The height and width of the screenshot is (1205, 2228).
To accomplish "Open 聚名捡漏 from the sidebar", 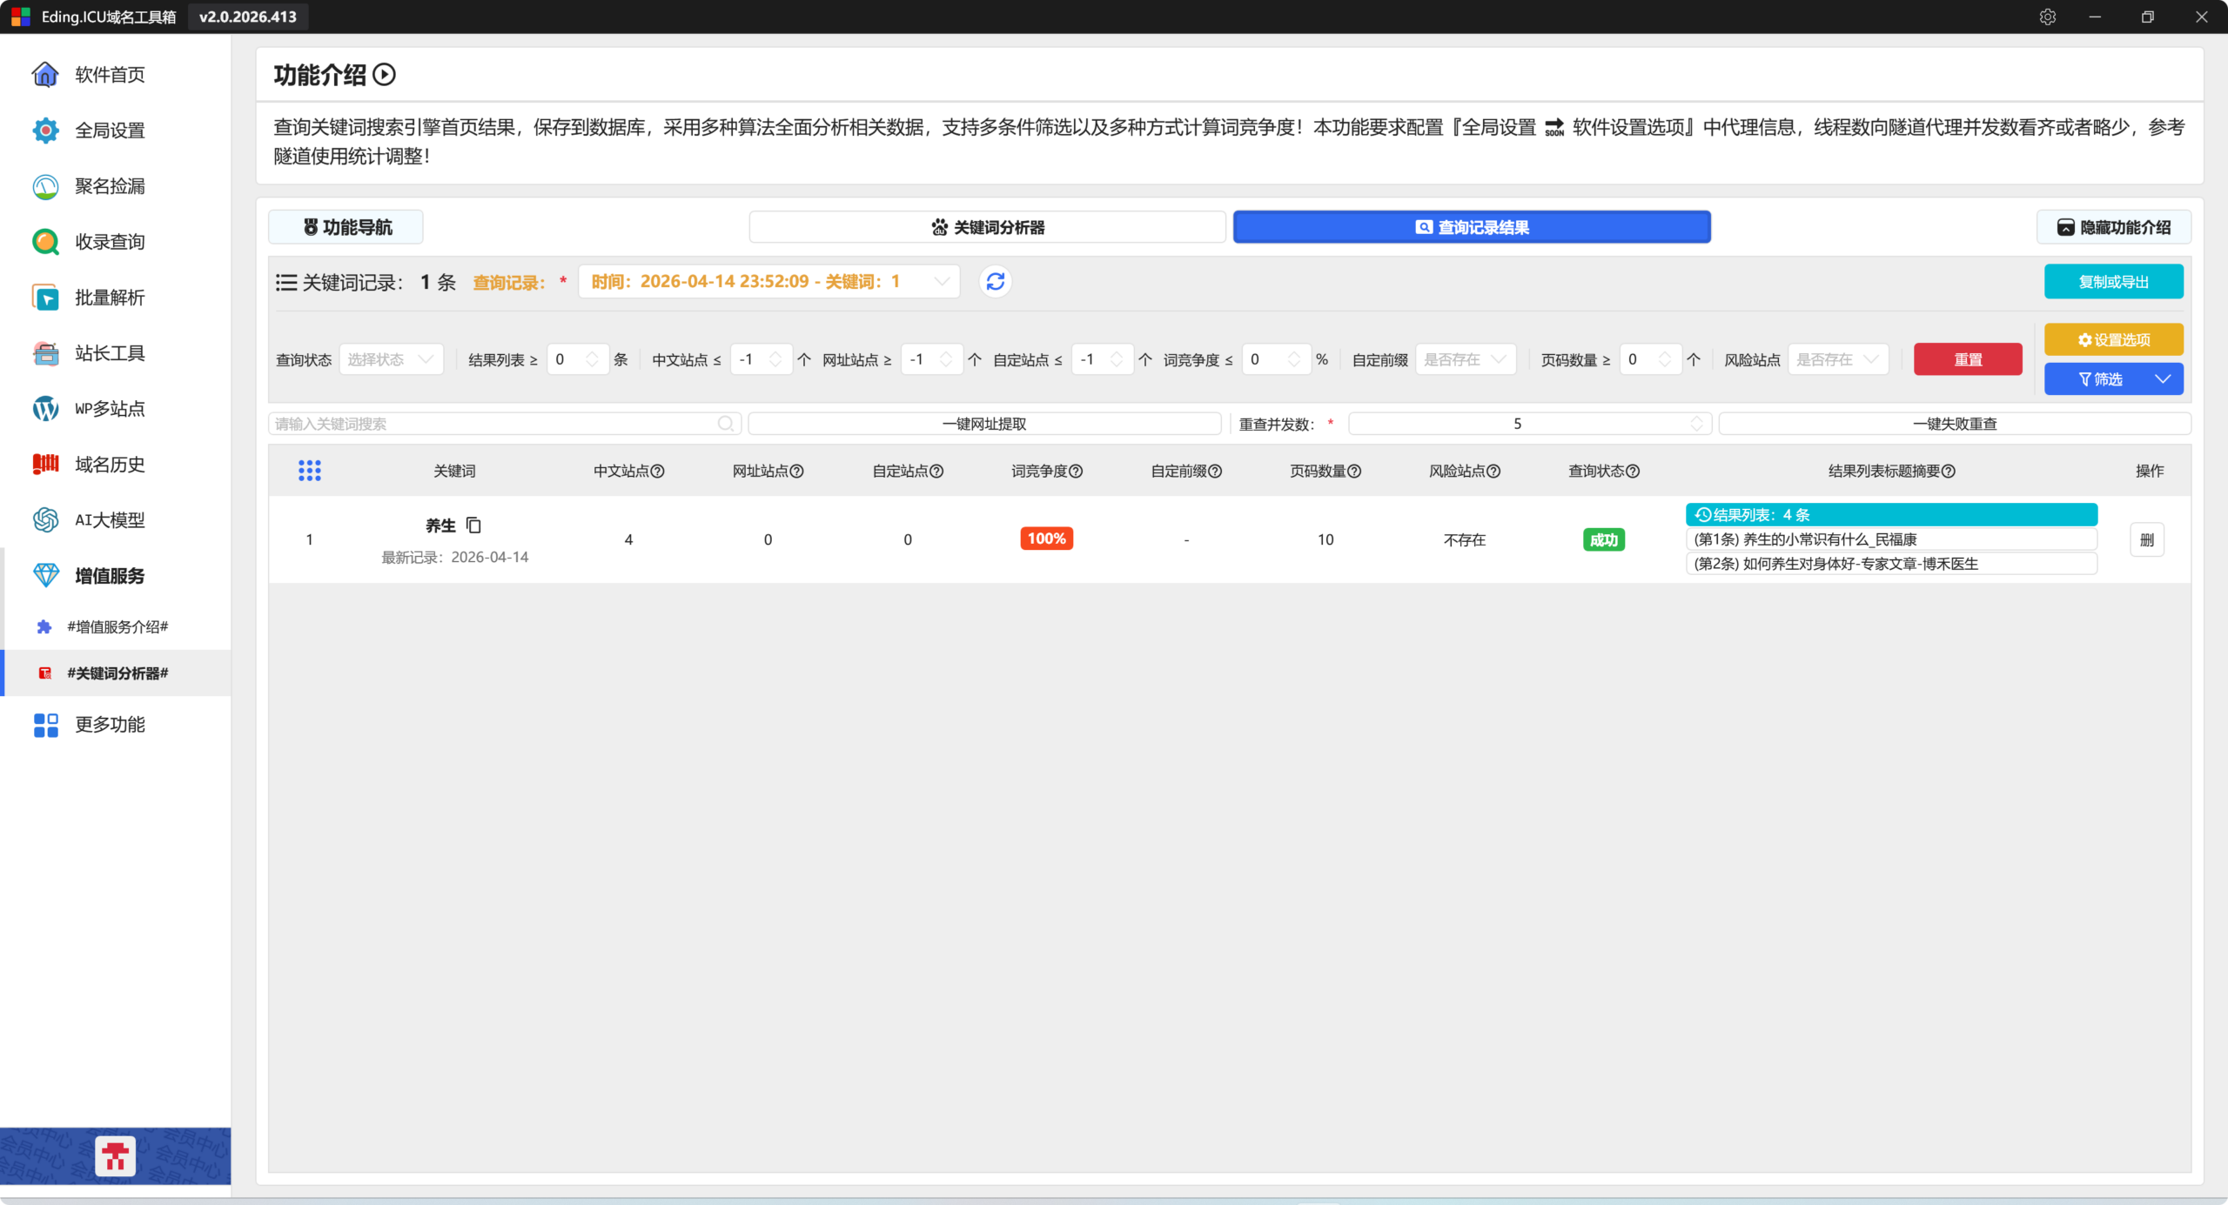I will [x=110, y=186].
